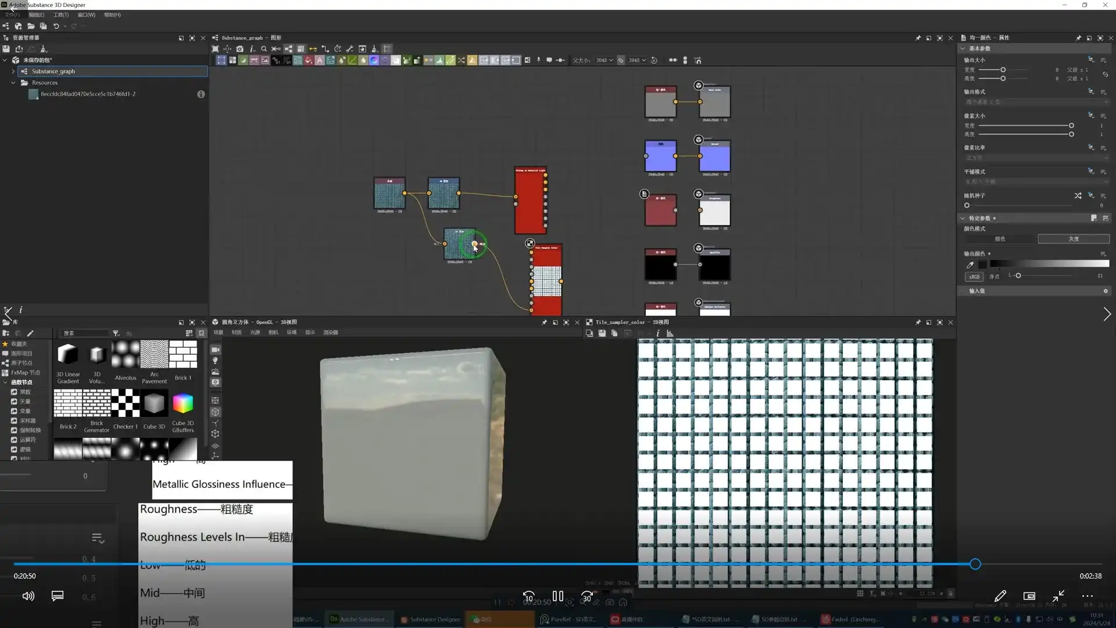Click the camera snapshot icon in graph toolbar
This screenshot has height=628, width=1116.
pos(239,49)
